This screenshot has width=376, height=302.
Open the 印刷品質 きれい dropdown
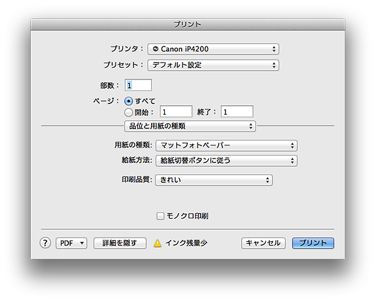(214, 180)
